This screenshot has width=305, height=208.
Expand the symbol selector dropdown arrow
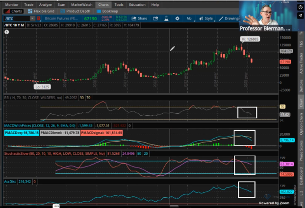[32, 19]
